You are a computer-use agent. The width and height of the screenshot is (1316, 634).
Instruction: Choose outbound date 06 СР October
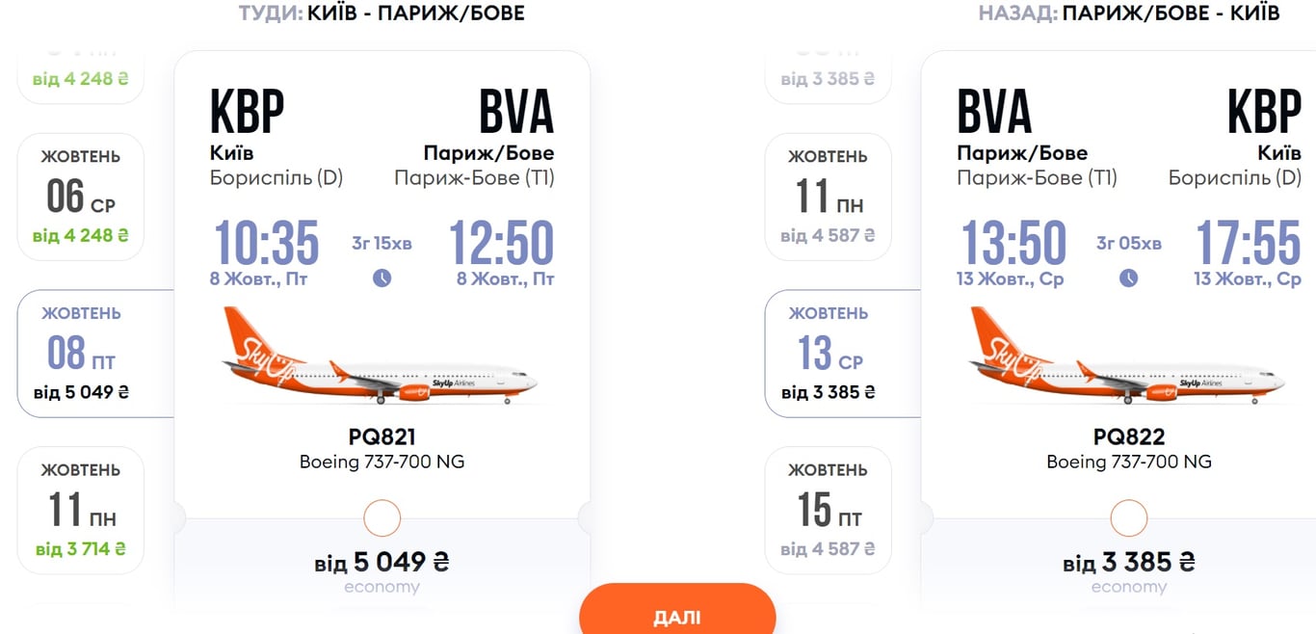(81, 197)
